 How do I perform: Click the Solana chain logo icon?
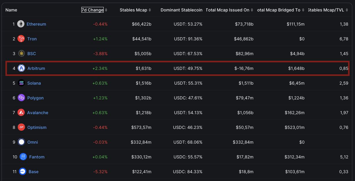pos(21,83)
